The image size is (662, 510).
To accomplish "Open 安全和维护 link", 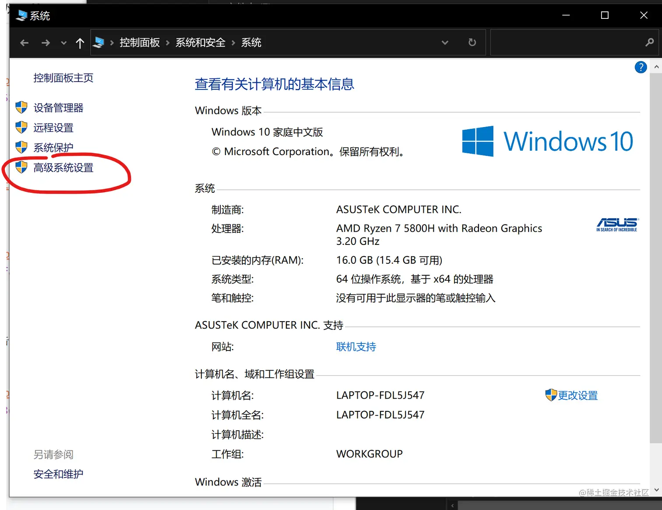I will click(58, 474).
